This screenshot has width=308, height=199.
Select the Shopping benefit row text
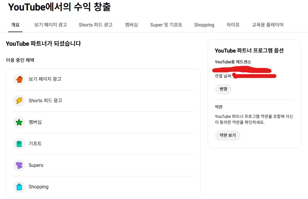coord(38,187)
